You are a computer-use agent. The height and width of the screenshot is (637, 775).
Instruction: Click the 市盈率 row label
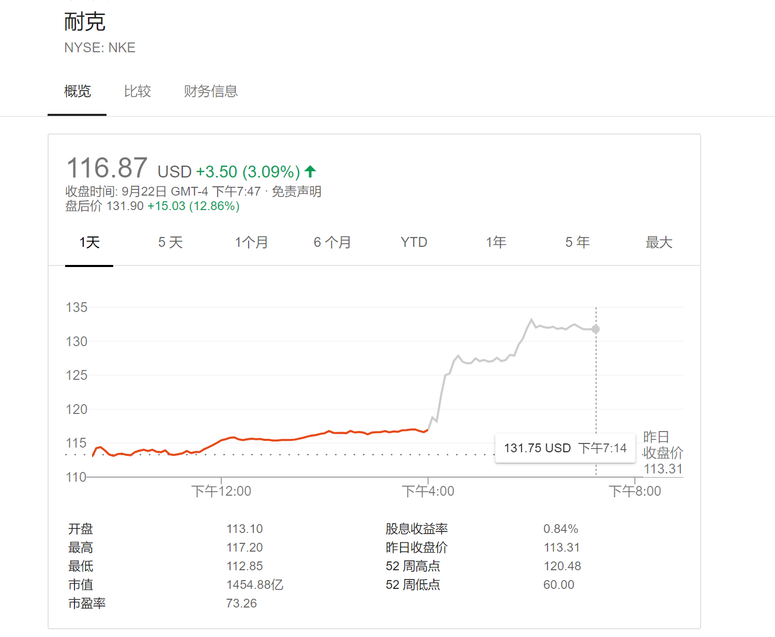click(x=87, y=603)
